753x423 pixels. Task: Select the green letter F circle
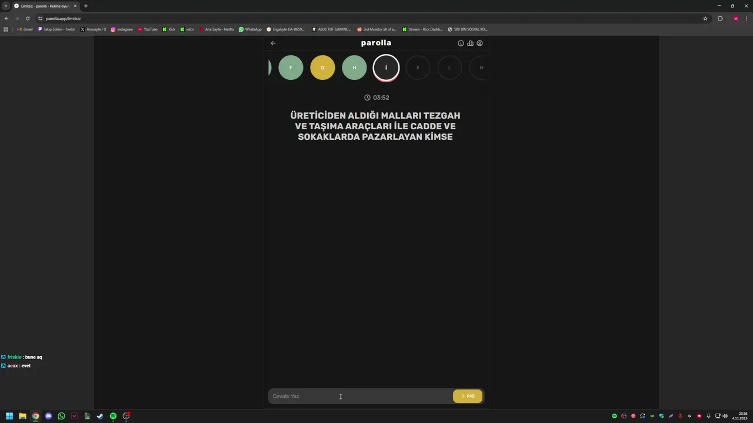tap(291, 68)
